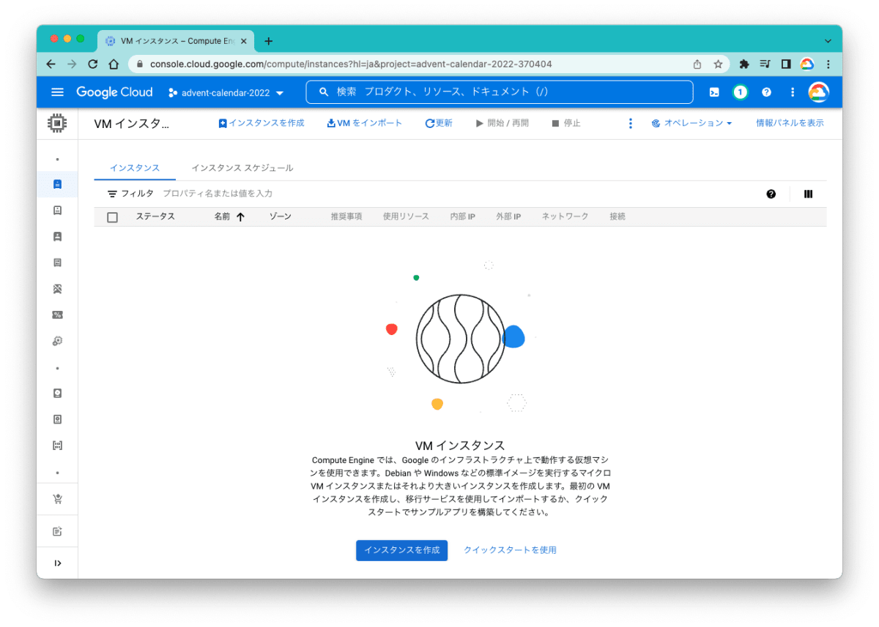The width and height of the screenshot is (879, 627).
Task: Click 推奨事項 column header
Action: pos(346,217)
